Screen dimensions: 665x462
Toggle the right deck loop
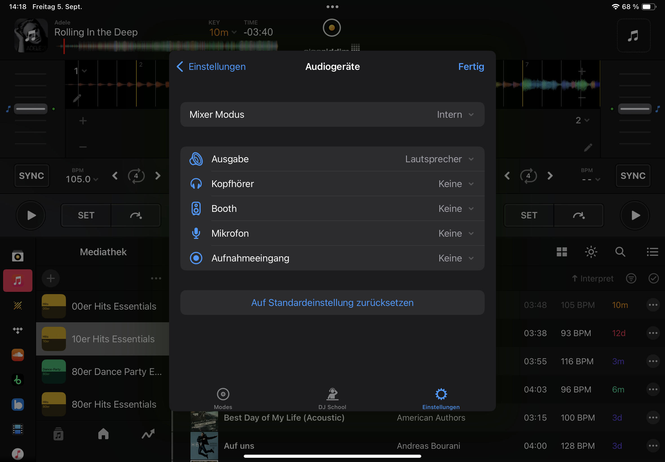point(528,176)
